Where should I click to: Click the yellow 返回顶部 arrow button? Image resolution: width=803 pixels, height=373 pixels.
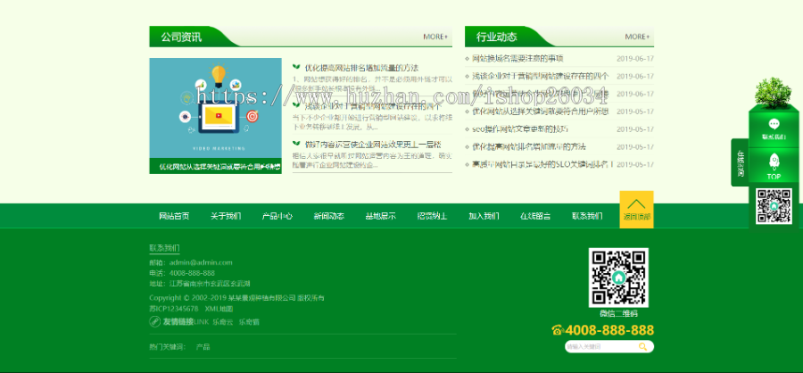pyautogui.click(x=636, y=209)
